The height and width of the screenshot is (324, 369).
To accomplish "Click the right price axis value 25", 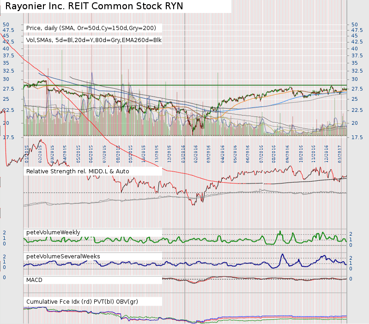I will pos(354,99).
